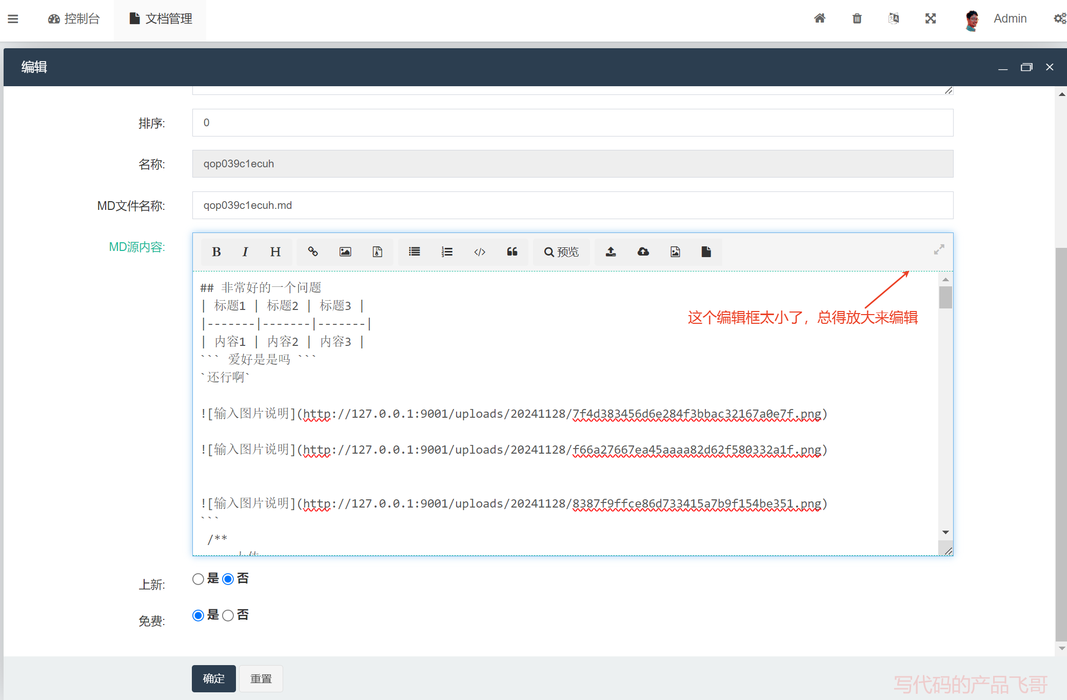Apply bold formatting in markdown editor

coord(216,252)
